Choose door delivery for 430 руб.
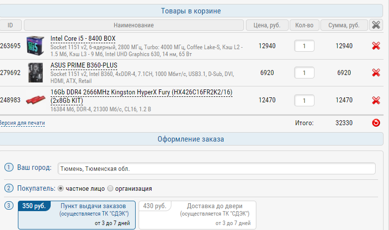The height and width of the screenshot is (230, 389). coord(197,215)
